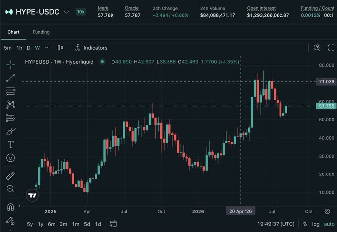
Task: Click the HYPEUSD · 1W · Hyperliquid legend title
Action: pyautogui.click(x=59, y=62)
